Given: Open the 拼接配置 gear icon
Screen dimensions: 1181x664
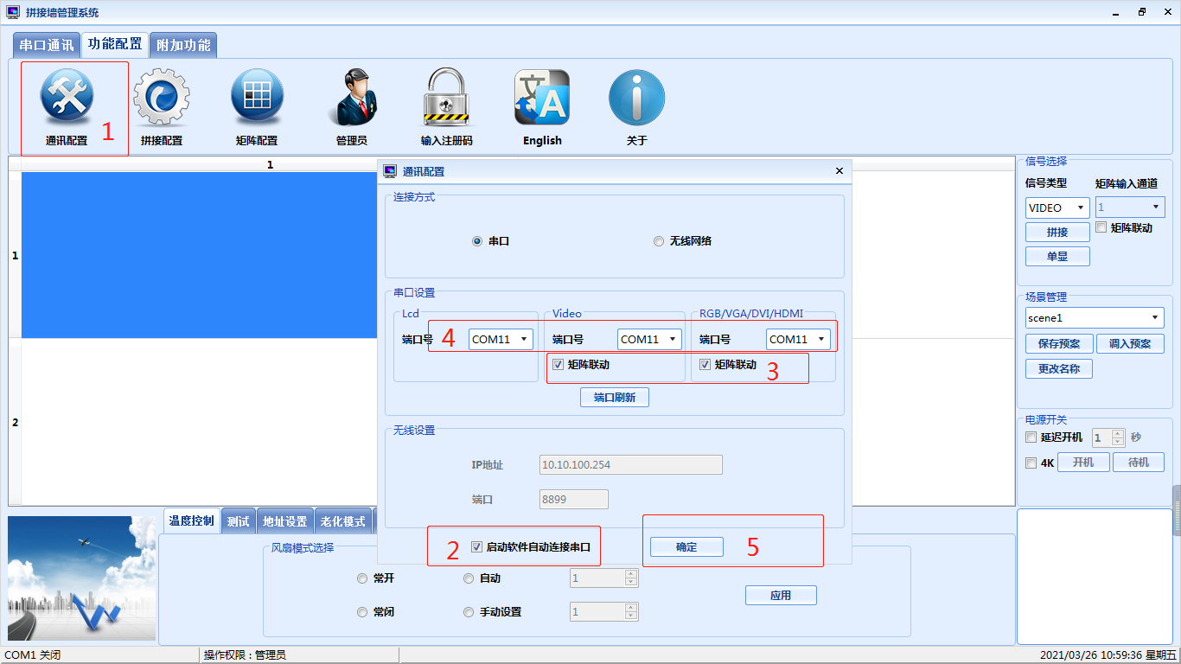Looking at the screenshot, I should pyautogui.click(x=161, y=98).
